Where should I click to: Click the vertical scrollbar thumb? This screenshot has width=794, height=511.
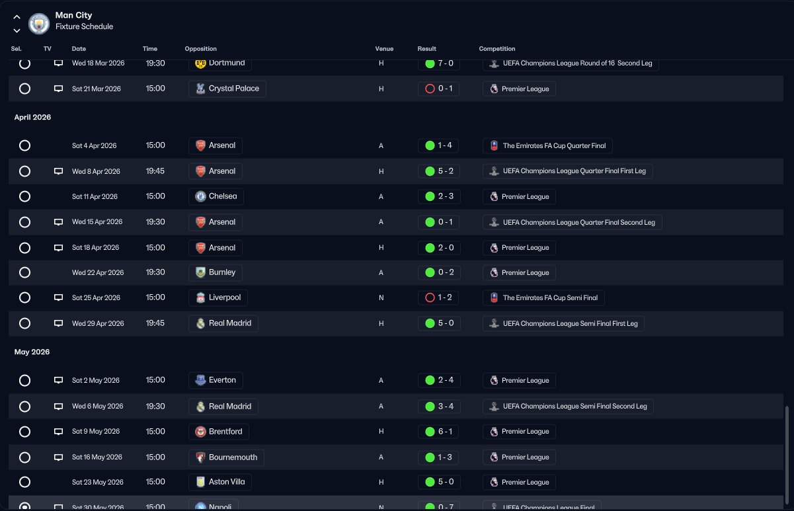786,456
